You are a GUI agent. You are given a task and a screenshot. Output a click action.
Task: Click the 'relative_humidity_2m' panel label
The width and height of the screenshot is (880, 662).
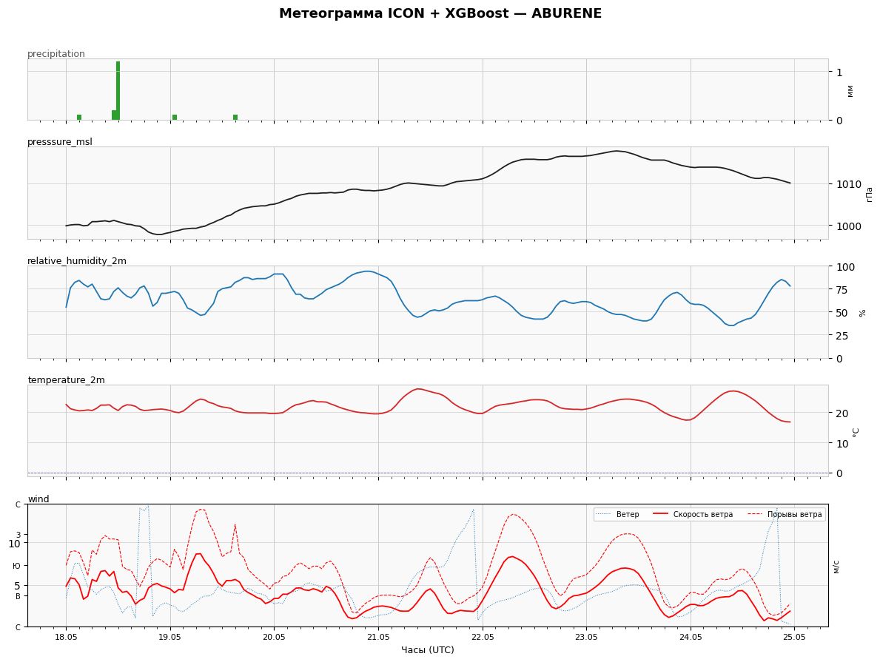click(x=77, y=261)
